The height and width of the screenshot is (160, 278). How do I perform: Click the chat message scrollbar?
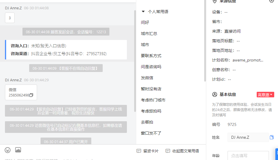(x=135, y=61)
